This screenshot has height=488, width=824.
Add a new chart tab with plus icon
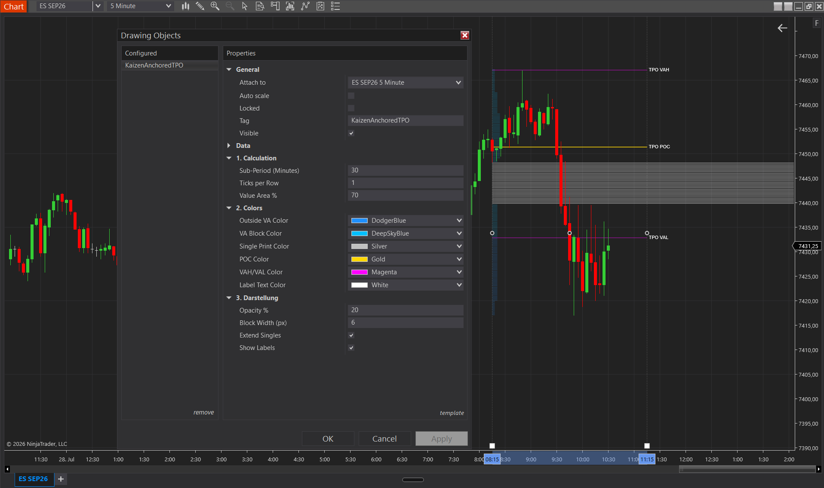tap(61, 479)
